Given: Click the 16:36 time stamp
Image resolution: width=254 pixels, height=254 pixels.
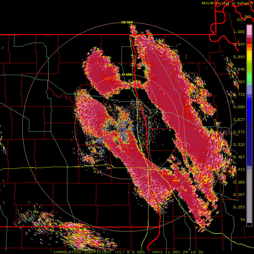Looking at the screenshot, I should [x=196, y=252].
